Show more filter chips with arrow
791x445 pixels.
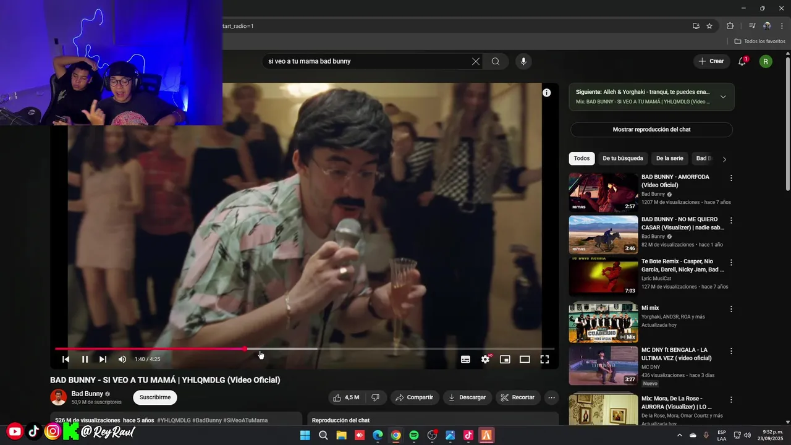724,159
